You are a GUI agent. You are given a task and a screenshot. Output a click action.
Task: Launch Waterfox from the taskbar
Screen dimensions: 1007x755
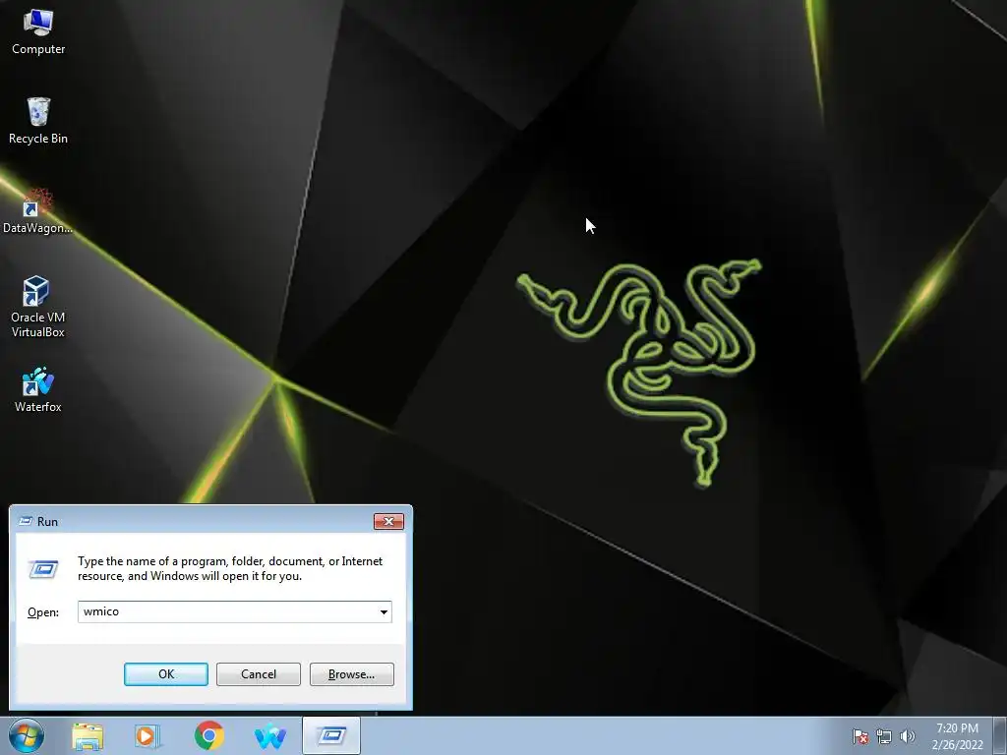pyautogui.click(x=269, y=735)
